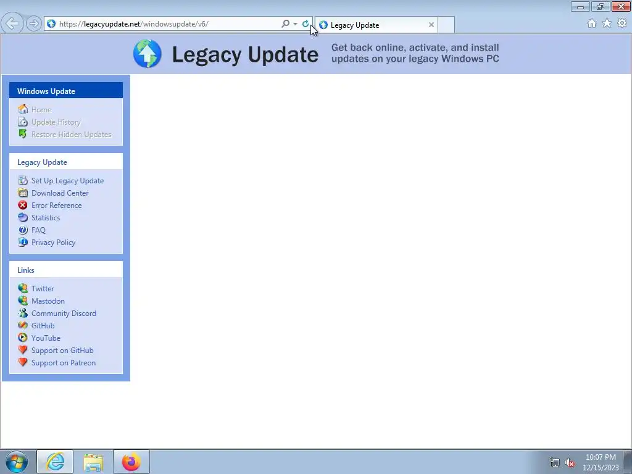The width and height of the screenshot is (632, 474).
Task: Open address bar autocomplete dropdown arrow
Action: click(296, 24)
